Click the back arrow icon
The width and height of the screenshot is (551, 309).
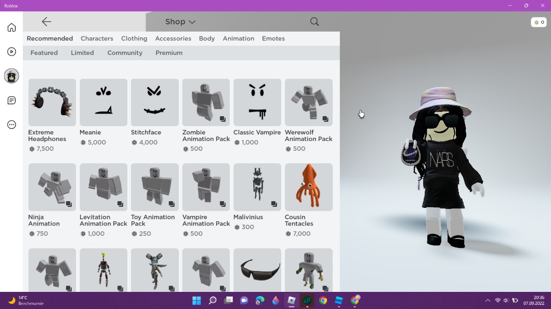coord(46,21)
